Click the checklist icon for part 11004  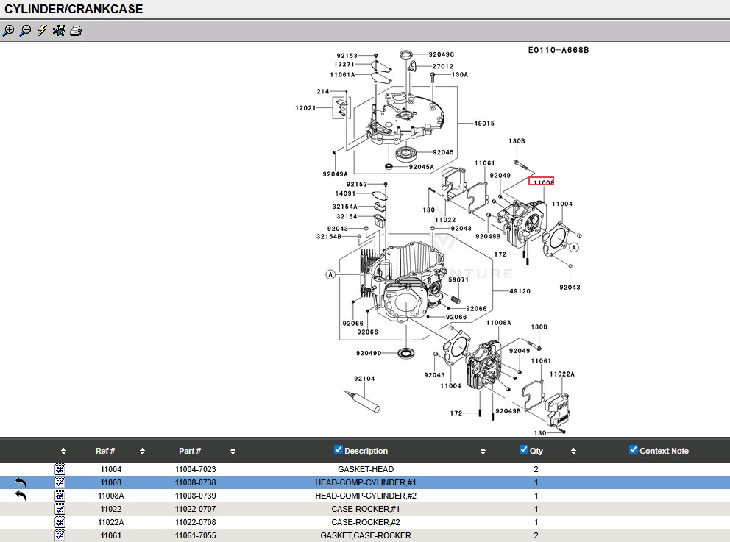point(60,469)
